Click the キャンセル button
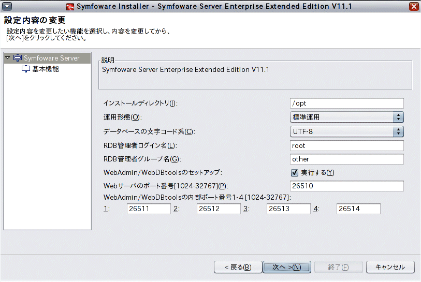The image size is (421, 282). point(390,267)
